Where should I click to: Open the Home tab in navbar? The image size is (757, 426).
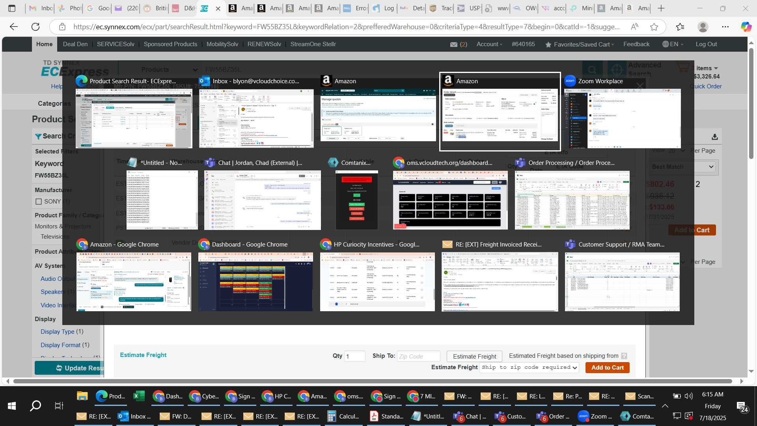(x=45, y=44)
